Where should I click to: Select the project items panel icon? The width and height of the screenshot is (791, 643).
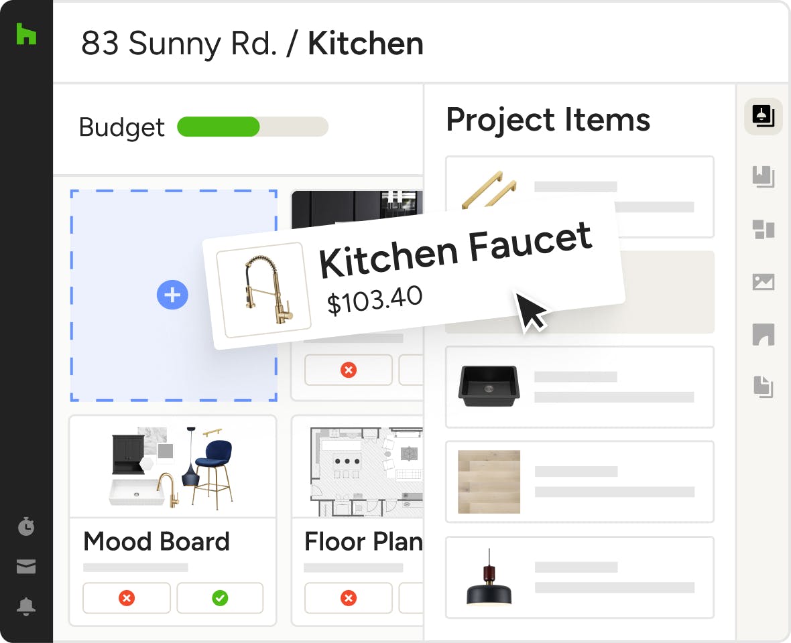tap(764, 117)
